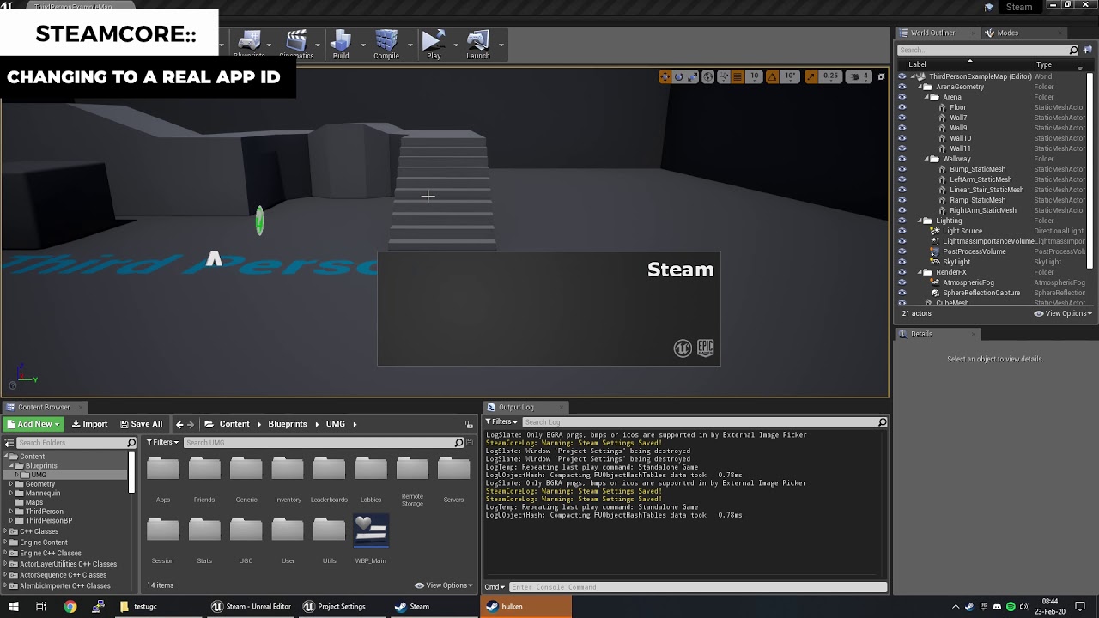Image resolution: width=1099 pixels, height=618 pixels.
Task: Click UMG in breadcrumb path
Action: 335,424
